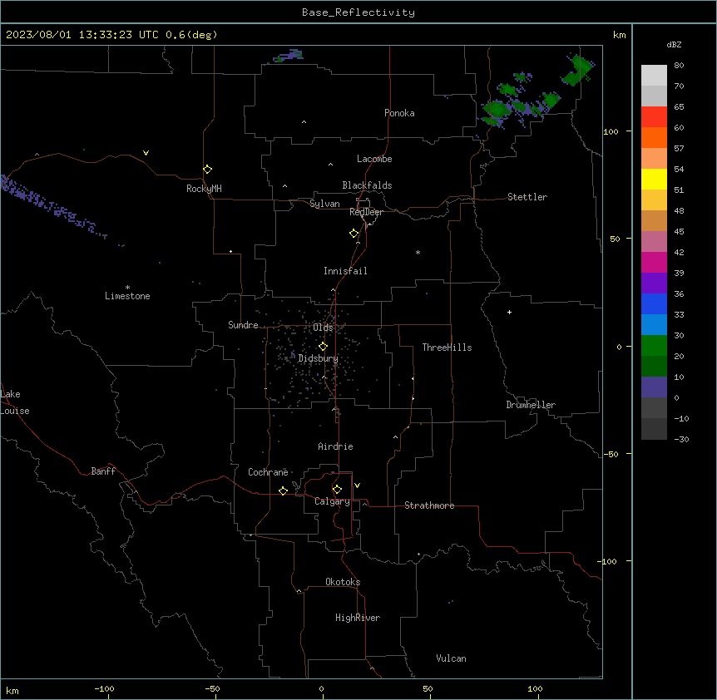Viewport: 717px width, 700px height.
Task: Click the Drumheller label
Action: 531,405
